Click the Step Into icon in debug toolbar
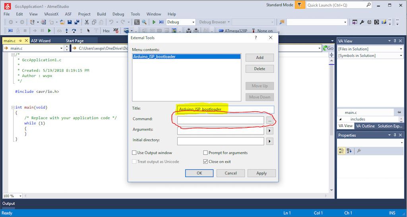This screenshot has width=407, height=217. pyautogui.click(x=67, y=31)
